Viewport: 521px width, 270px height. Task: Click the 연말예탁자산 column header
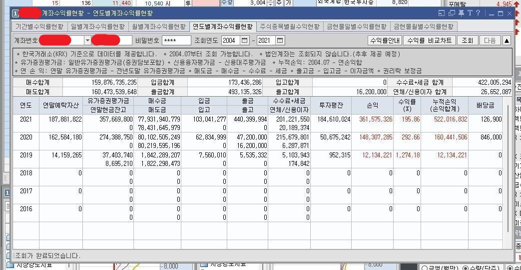[x=61, y=105]
